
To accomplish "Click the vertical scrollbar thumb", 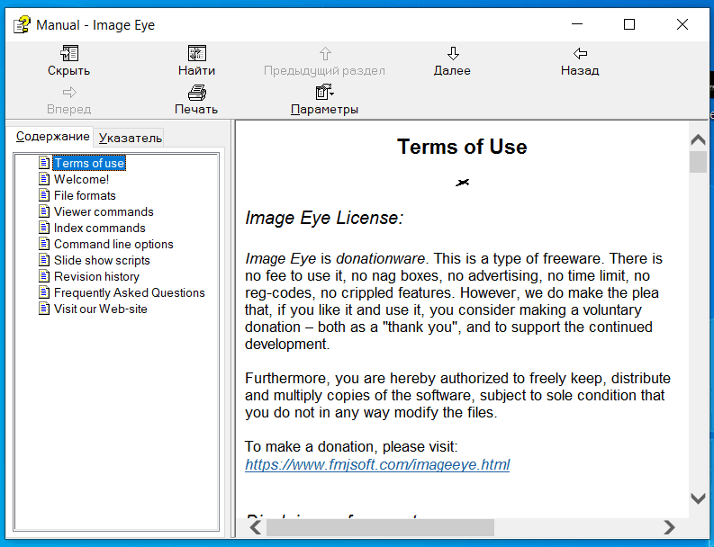I will click(698, 162).
